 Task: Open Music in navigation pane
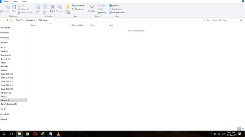point(3,62)
